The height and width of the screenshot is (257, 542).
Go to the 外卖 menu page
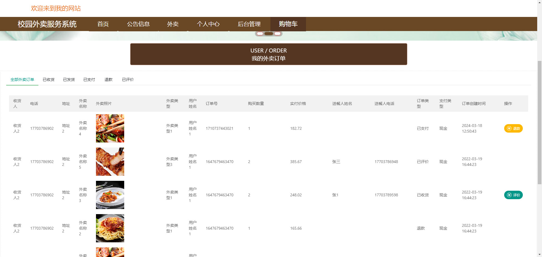point(173,24)
